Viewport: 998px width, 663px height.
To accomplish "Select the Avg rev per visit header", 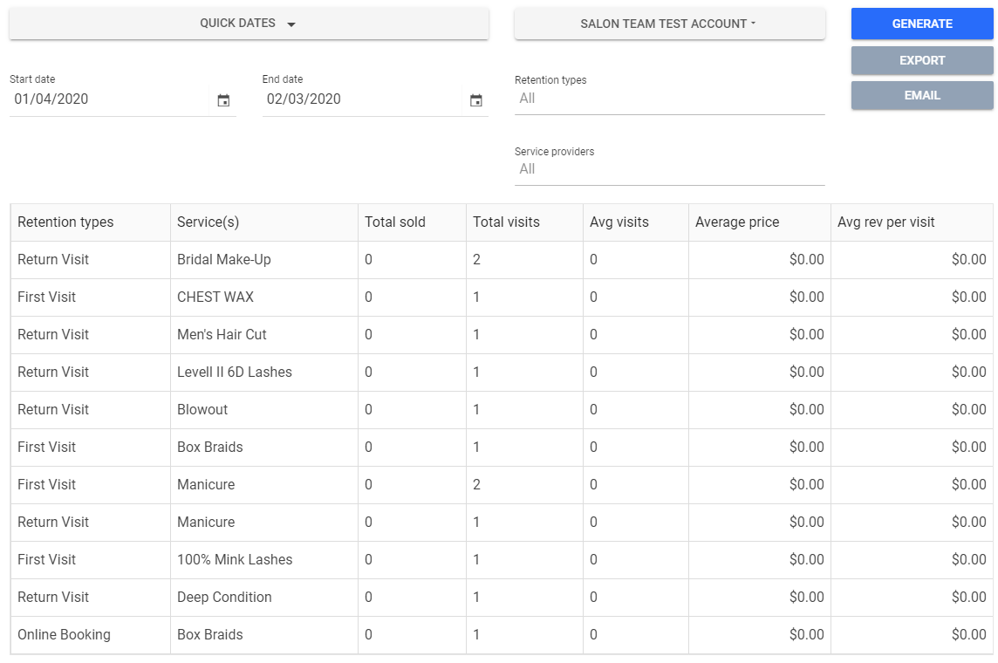I will 885,222.
